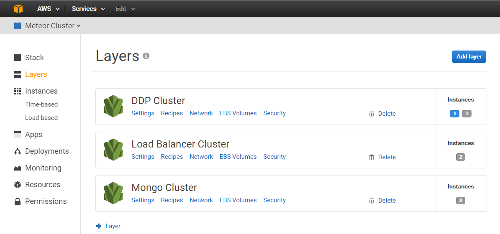The height and width of the screenshot is (234, 500).
Task: Open Load-based instances
Action: [x=41, y=118]
